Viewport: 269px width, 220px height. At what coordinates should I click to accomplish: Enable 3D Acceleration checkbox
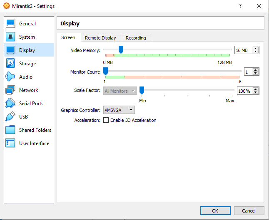point(106,120)
